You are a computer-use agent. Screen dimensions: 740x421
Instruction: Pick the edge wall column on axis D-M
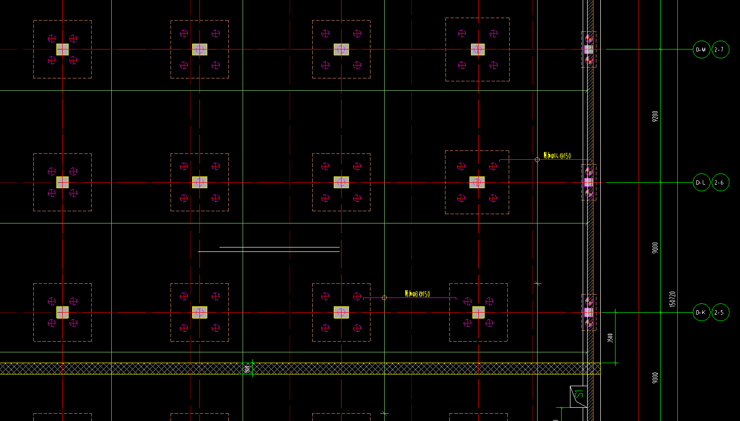click(589, 50)
